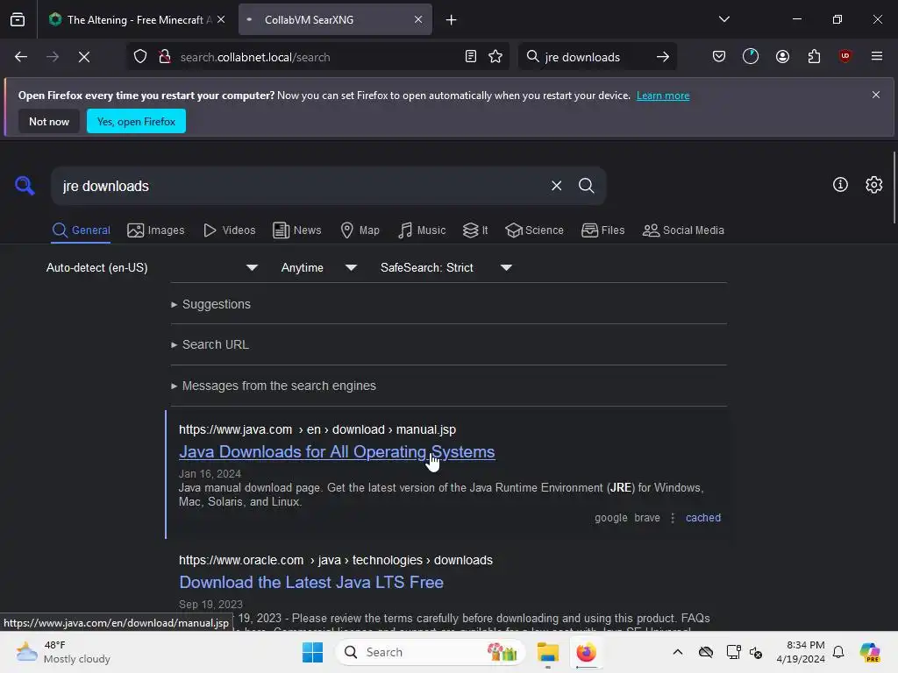The height and width of the screenshot is (673, 898).
Task: Open the uBlock Origin extension icon
Action: click(845, 56)
